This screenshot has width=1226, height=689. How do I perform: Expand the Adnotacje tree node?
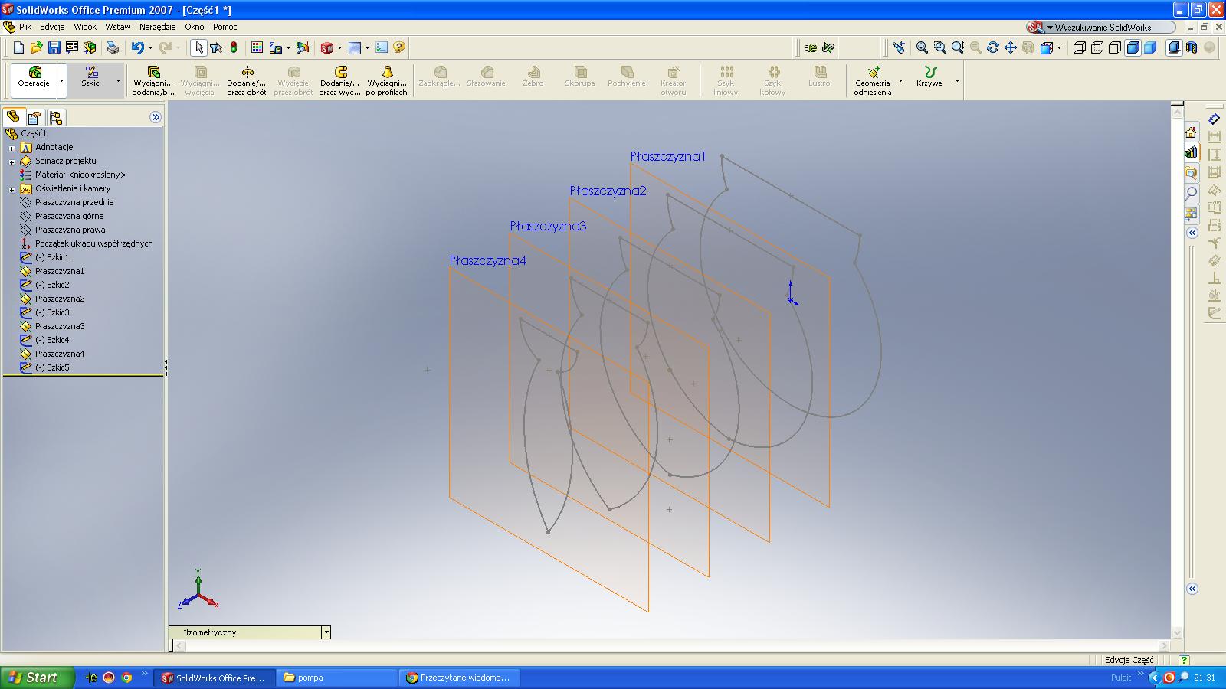11,148
